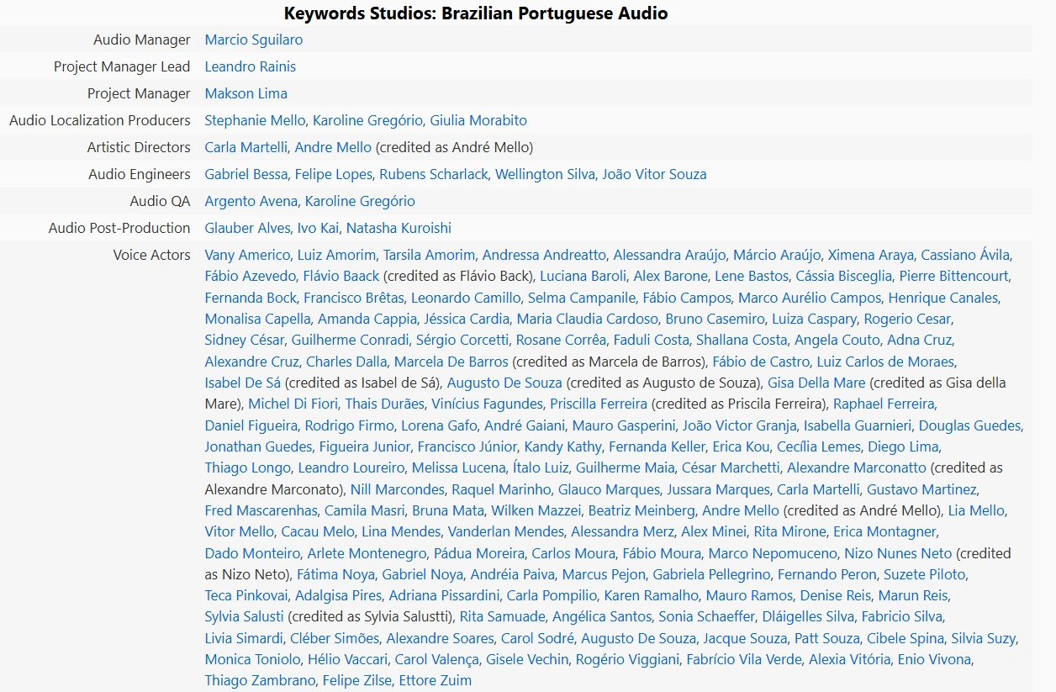1056x692 pixels.
Task: Open the Giulia Morabito link
Action: coord(478,120)
